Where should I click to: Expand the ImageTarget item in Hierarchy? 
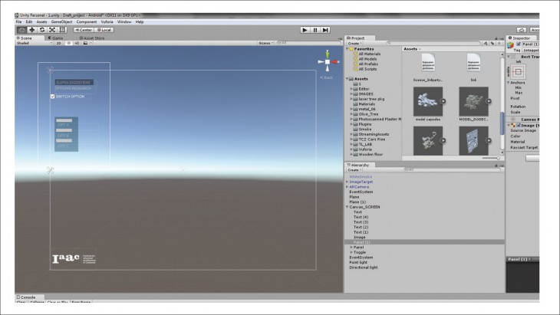tap(347, 182)
